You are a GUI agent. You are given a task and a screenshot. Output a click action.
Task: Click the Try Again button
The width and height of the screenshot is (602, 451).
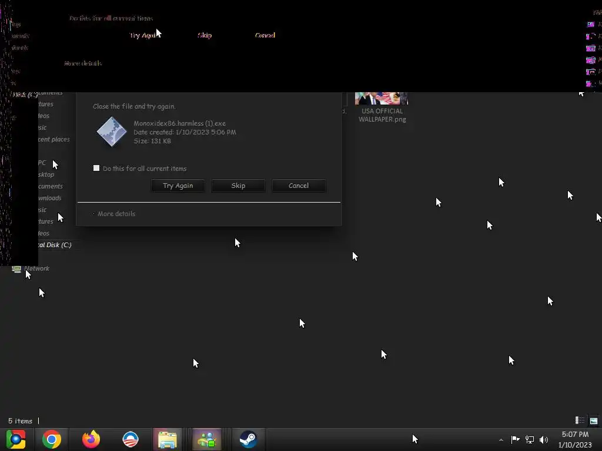tap(178, 186)
